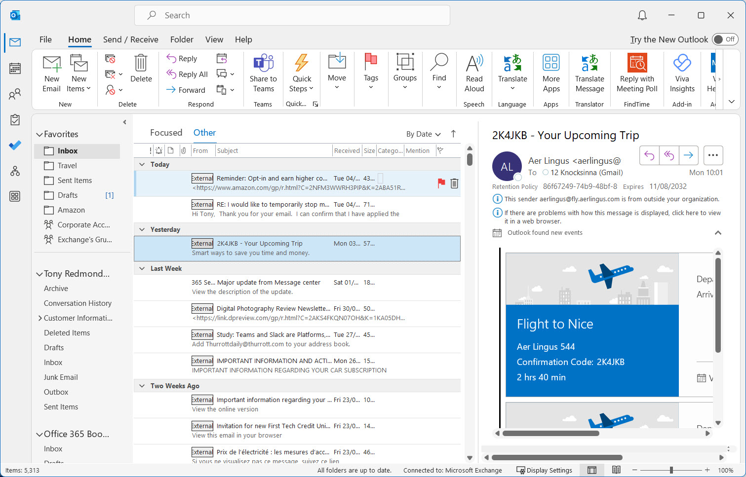This screenshot has height=477, width=746.
Task: Click the red flag on Amazon reminder email
Action: pyautogui.click(x=441, y=183)
